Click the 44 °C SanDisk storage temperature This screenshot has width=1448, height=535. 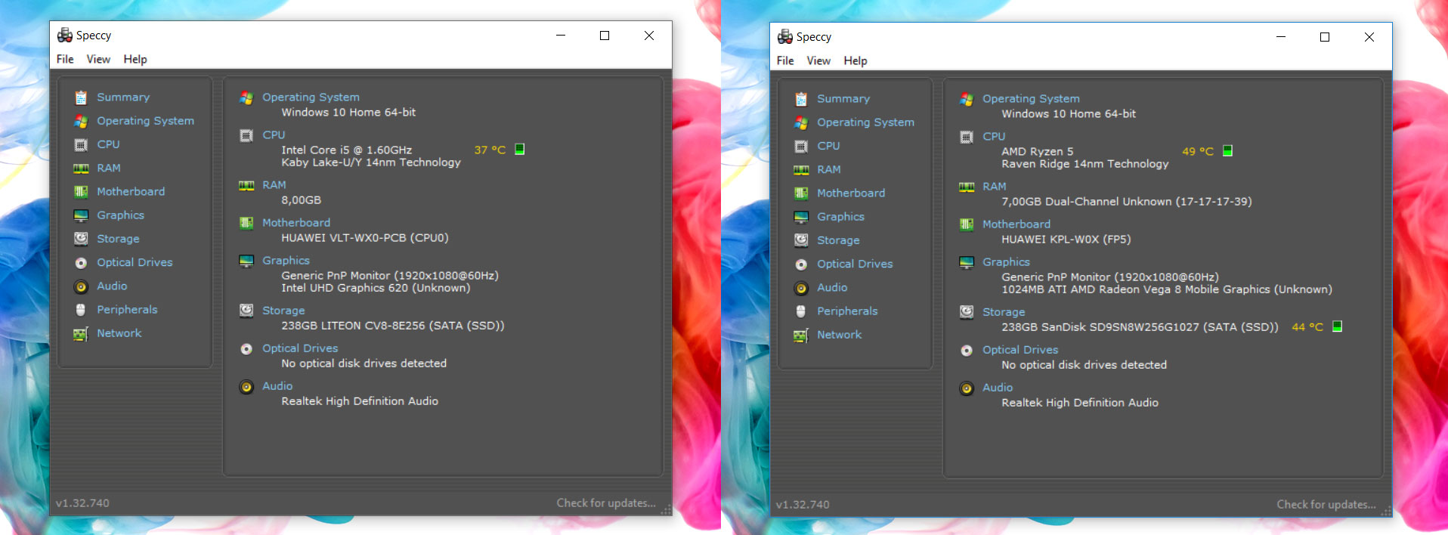coord(1307,327)
